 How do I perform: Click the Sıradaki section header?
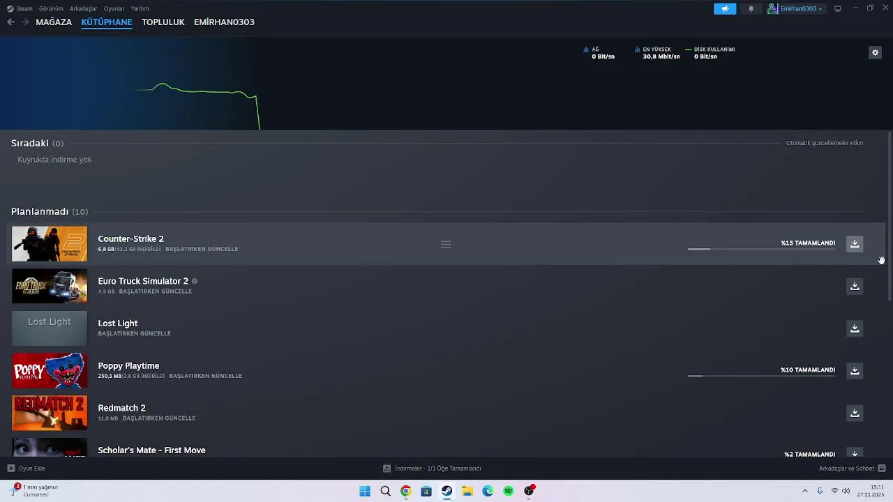(x=37, y=143)
